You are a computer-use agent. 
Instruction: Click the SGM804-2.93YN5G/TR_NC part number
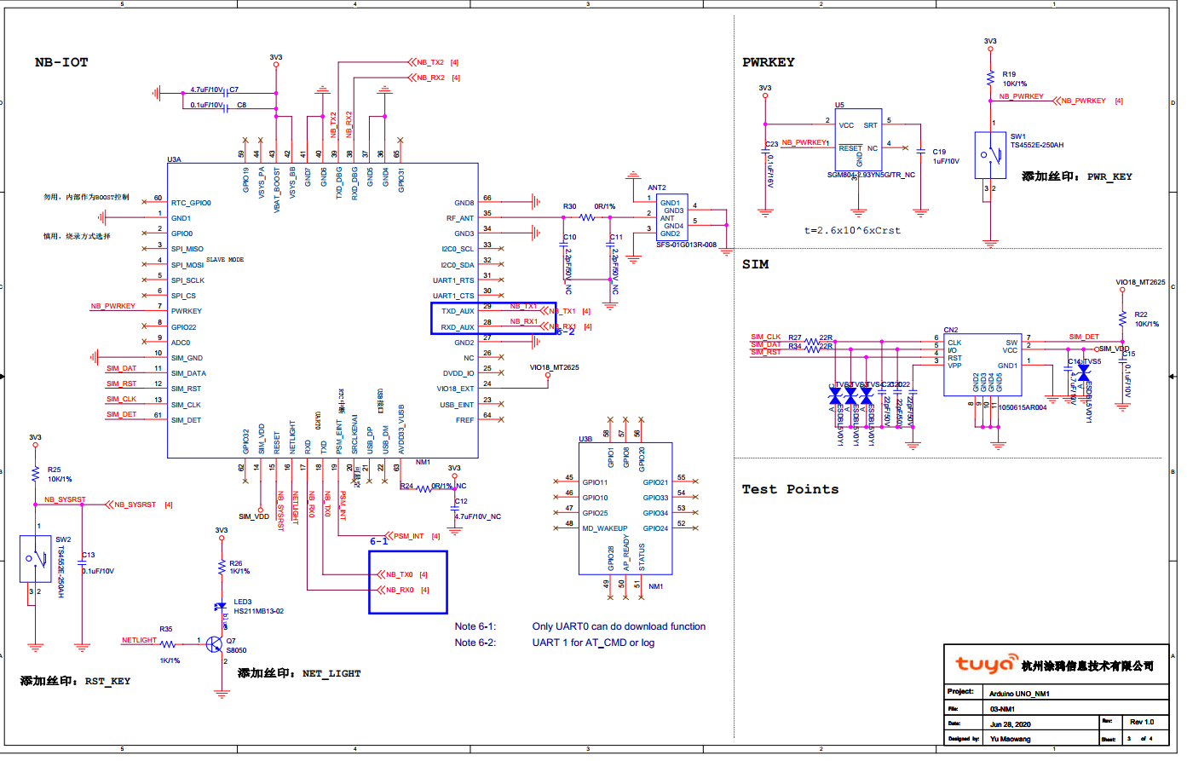point(871,175)
